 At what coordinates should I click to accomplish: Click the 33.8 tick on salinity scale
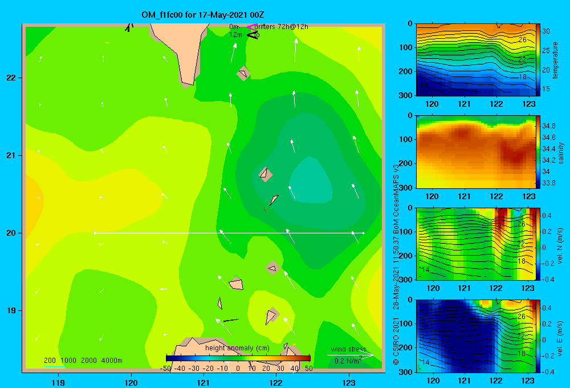548,183
